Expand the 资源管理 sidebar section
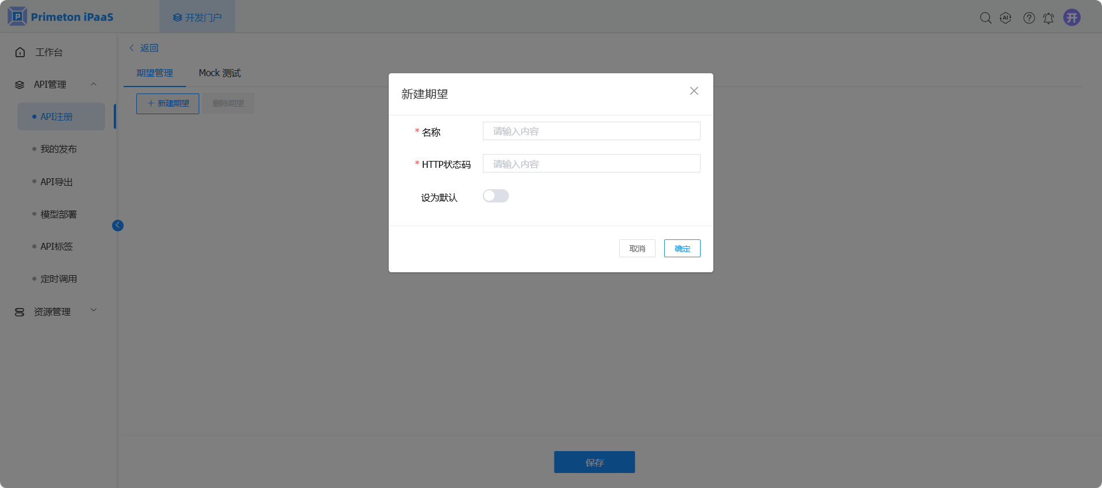Viewport: 1102px width, 488px height. [x=94, y=310]
